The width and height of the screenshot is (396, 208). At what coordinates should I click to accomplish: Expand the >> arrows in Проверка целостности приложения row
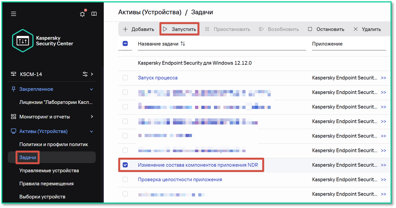click(x=383, y=180)
